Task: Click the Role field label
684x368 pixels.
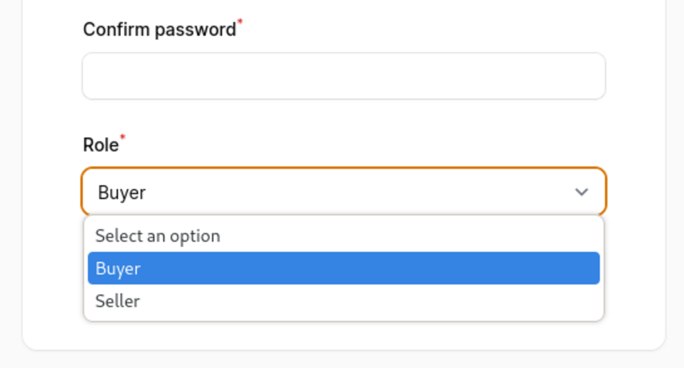Action: 100,145
